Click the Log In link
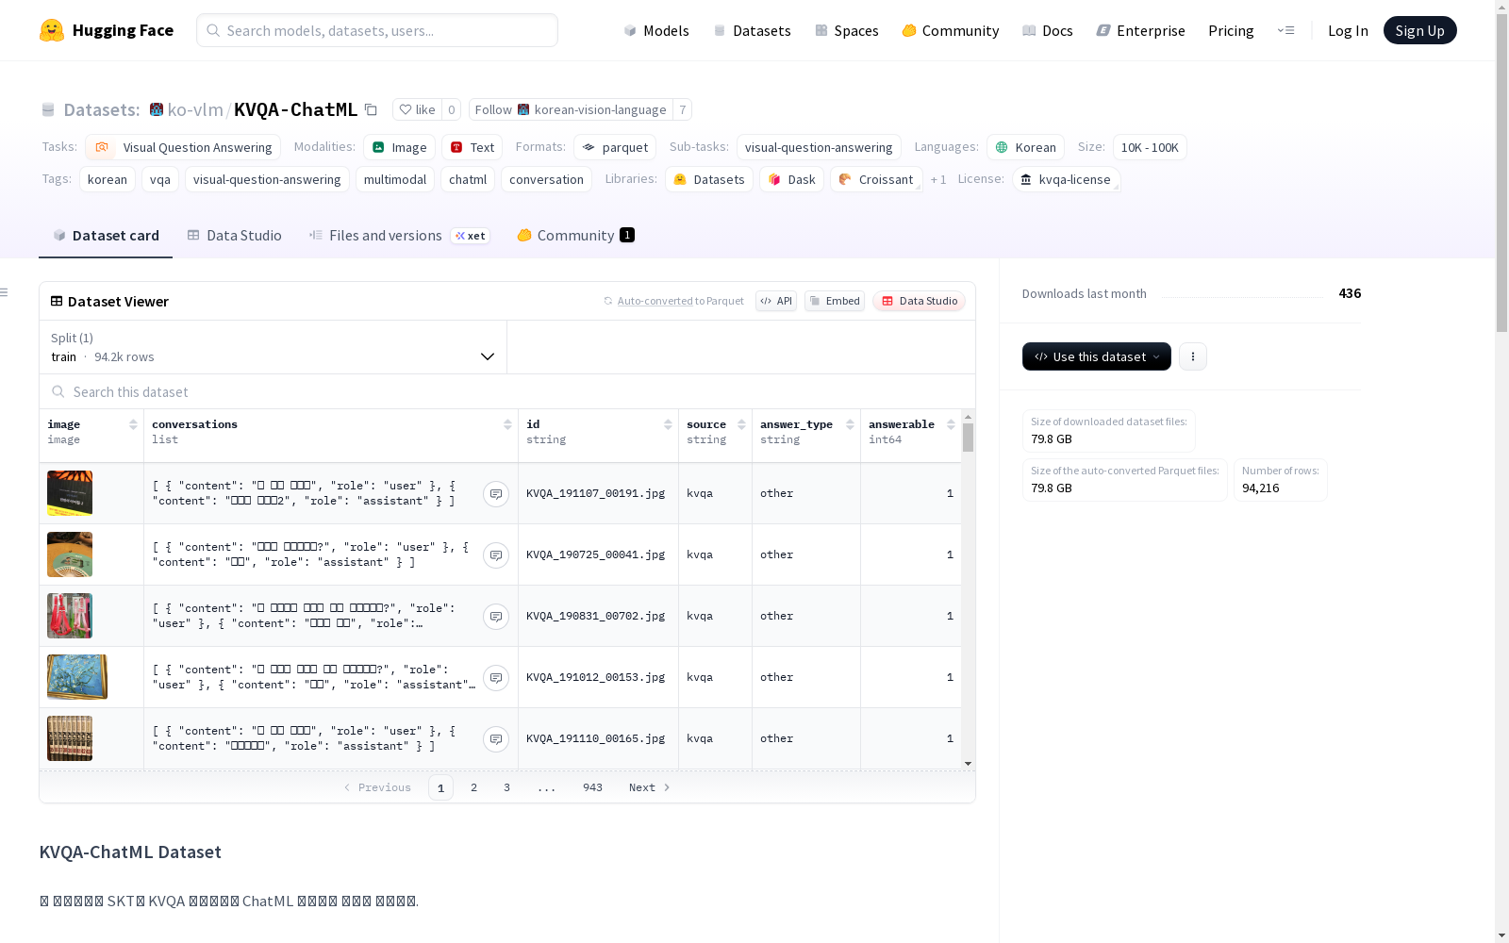The height and width of the screenshot is (943, 1509). click(x=1348, y=30)
